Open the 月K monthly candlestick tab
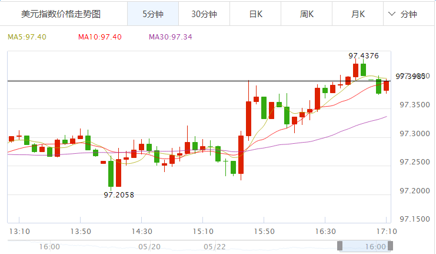 (358, 14)
